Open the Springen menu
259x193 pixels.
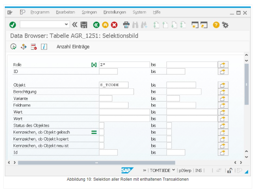point(89,12)
